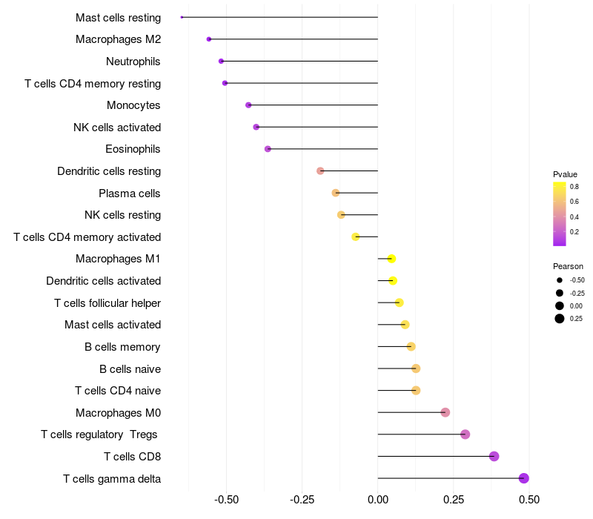593x519 pixels.
Task: Click the 0.00 x-axis tick label
Action: (x=378, y=500)
